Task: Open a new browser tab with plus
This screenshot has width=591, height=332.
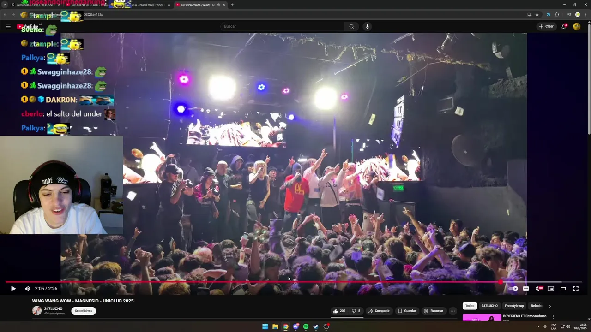Action: (232, 5)
